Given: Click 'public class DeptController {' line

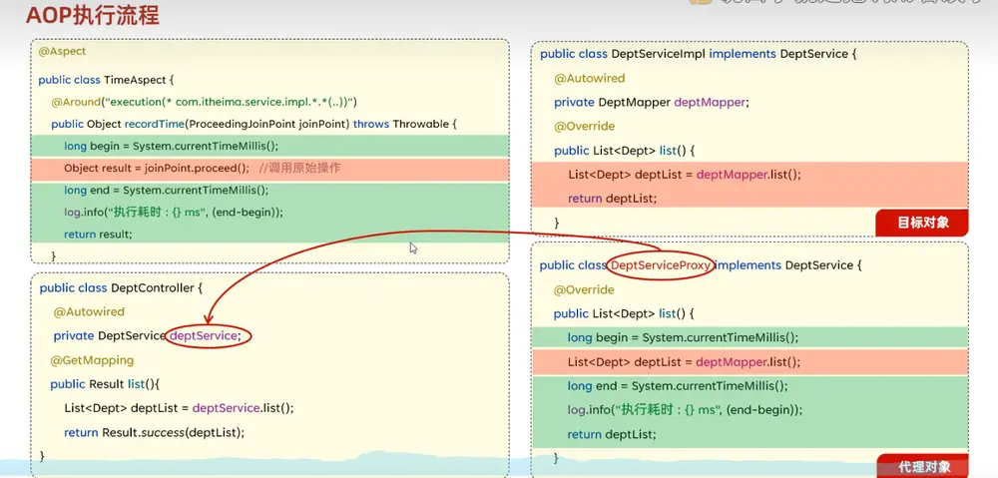Looking at the screenshot, I should click(x=121, y=288).
